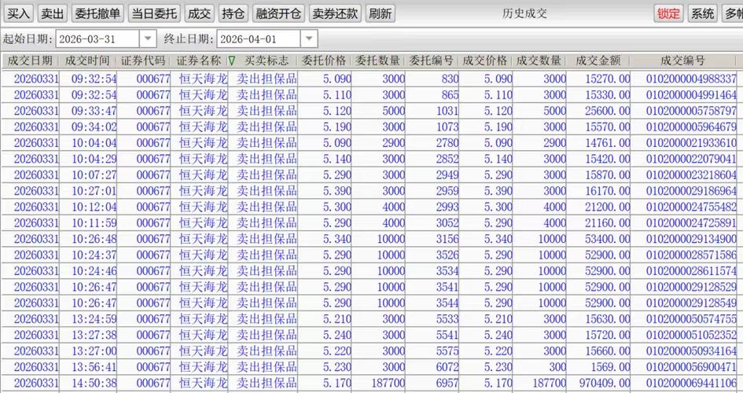Sort by 成交时间 column header
743x393 pixels.
tap(87, 61)
